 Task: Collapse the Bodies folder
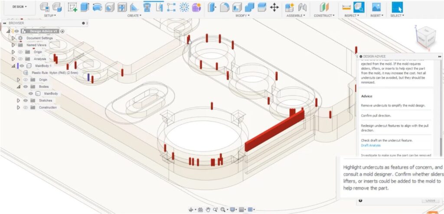pos(18,86)
